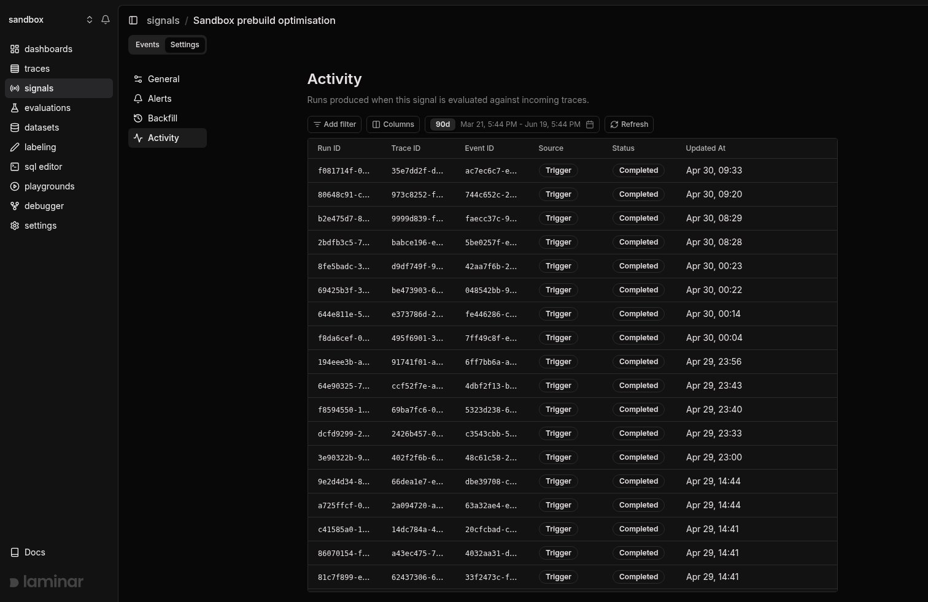Go to signals breadcrumb link
Screen dimensions: 928x602
(x=163, y=20)
